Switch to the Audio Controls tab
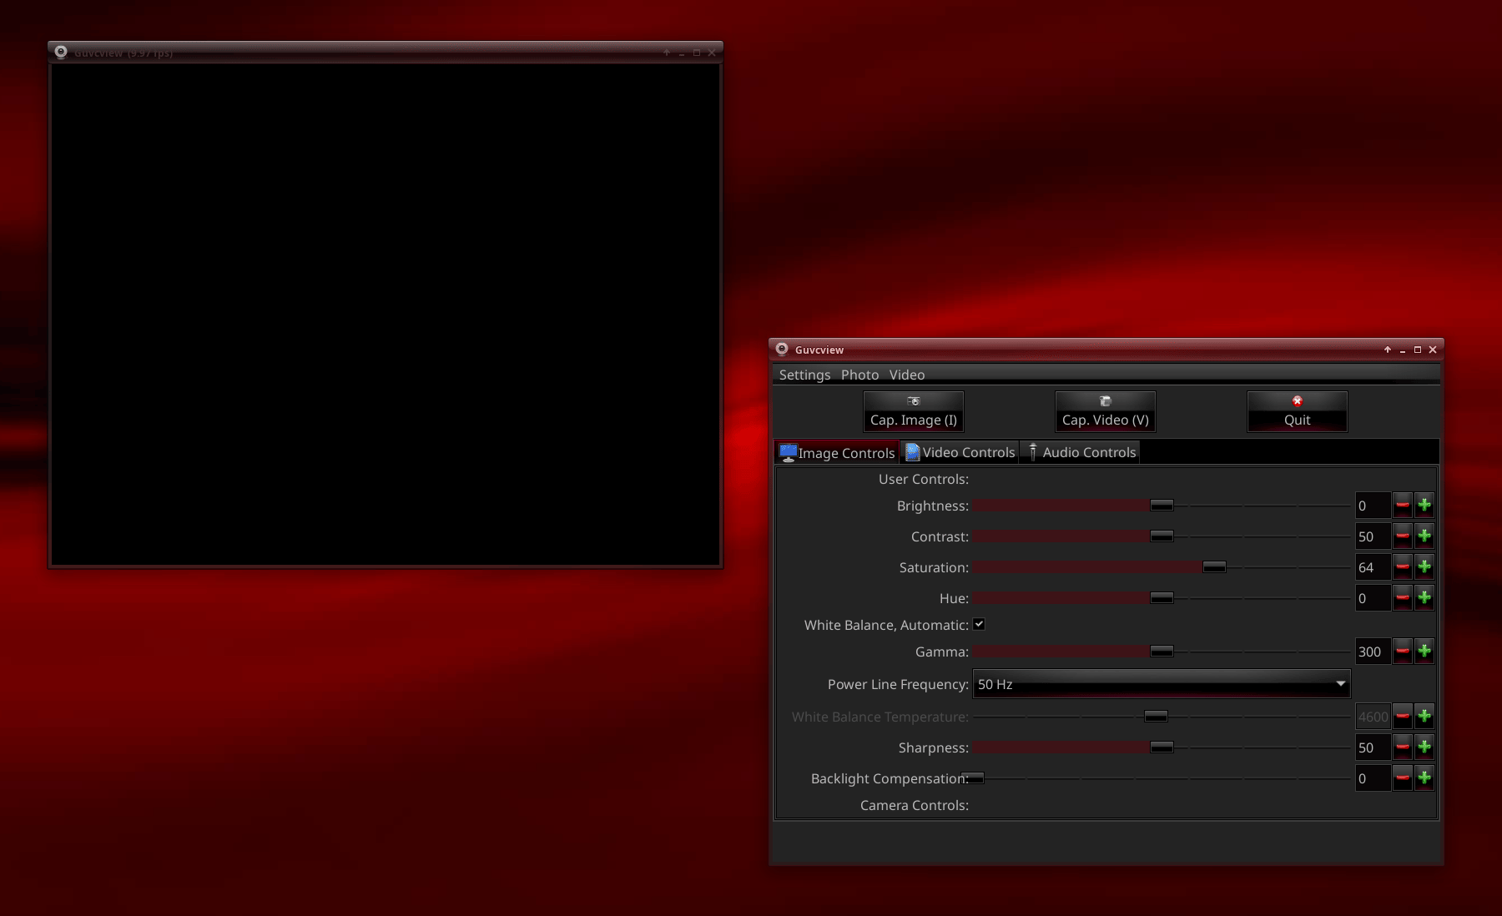1502x916 pixels. 1081,452
